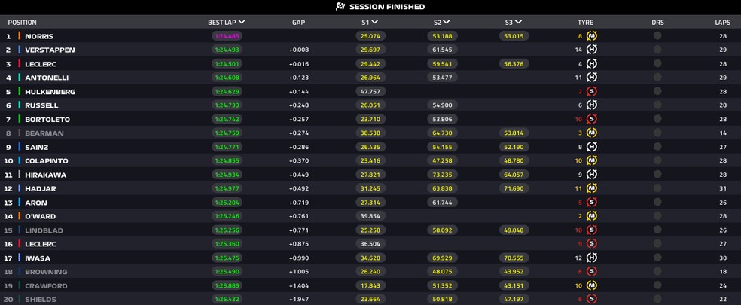Click hard tyre icon in the 1:24.501 Leclerc row
Viewport: 741px width, 305px height.
[x=592, y=63]
